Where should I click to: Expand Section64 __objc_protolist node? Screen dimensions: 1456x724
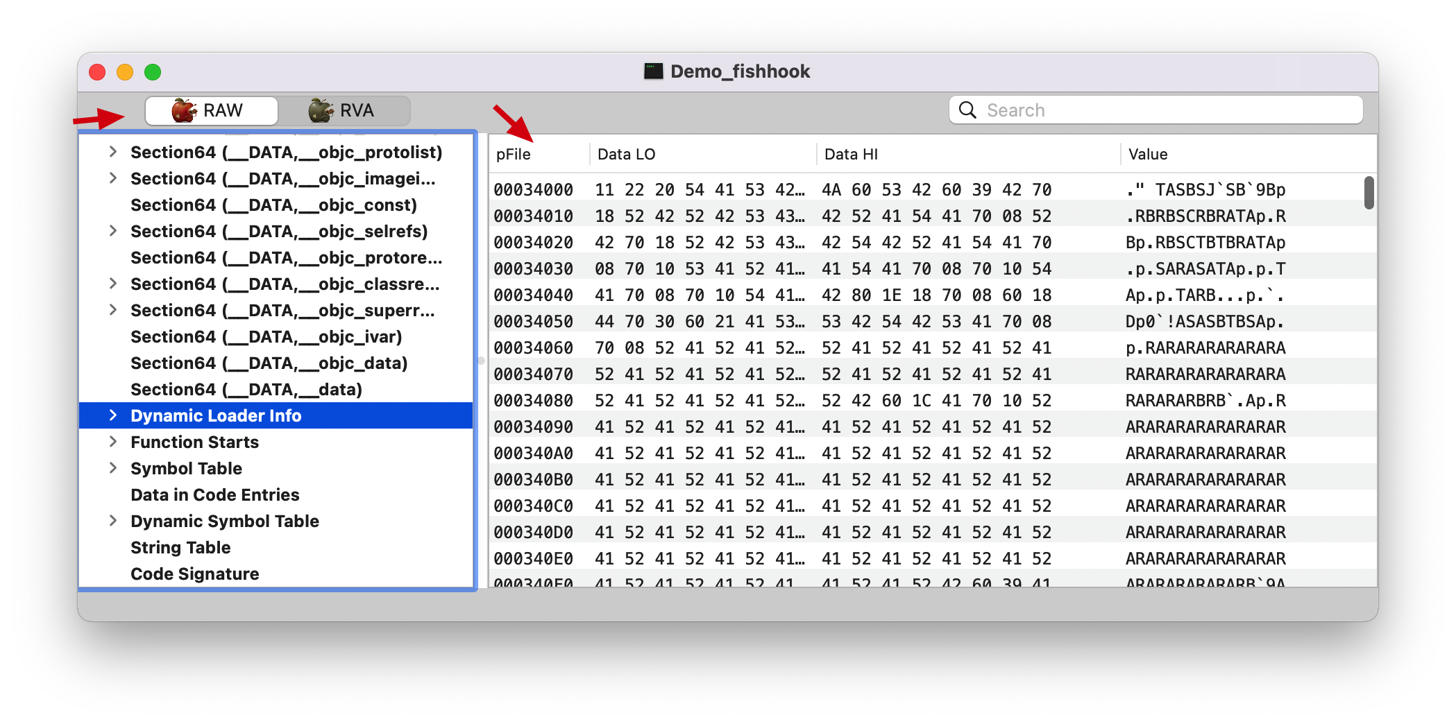pos(113,152)
